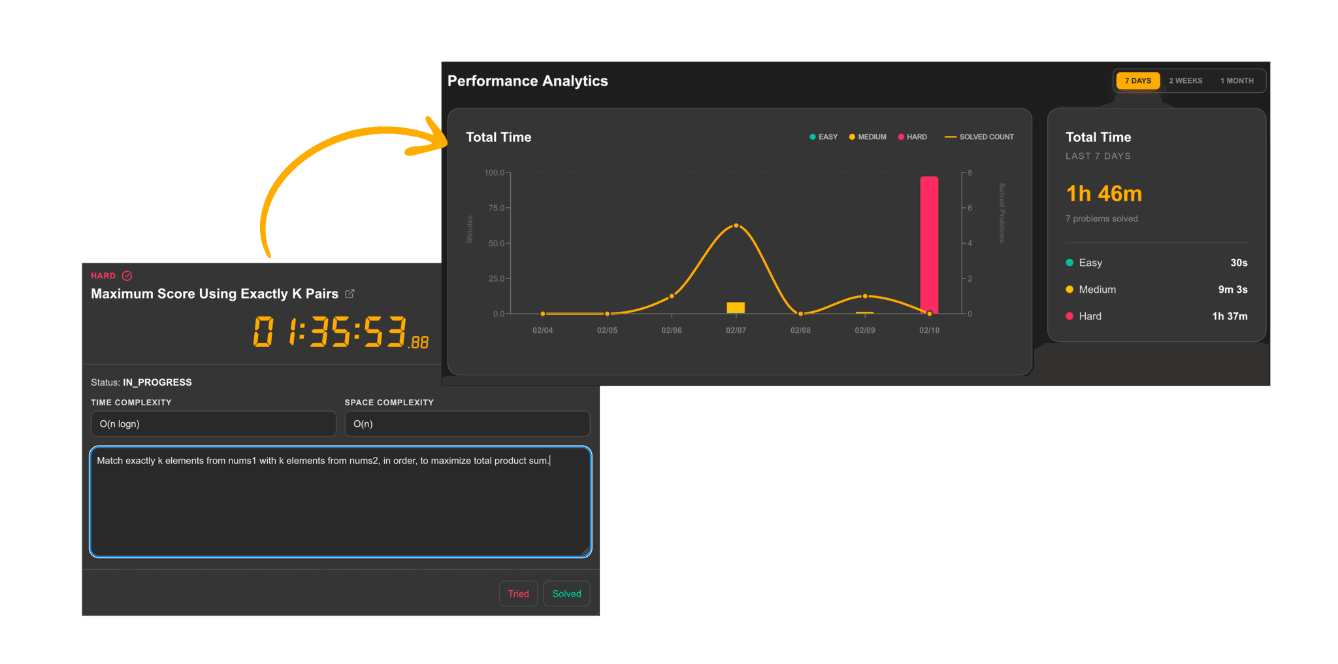Click the checkmark icon next to HARD
Viewport: 1338px width, 664px height.
coord(127,276)
